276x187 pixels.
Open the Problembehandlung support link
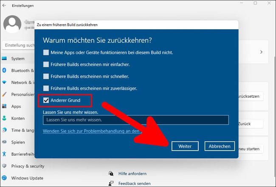pyautogui.click(x=92, y=131)
